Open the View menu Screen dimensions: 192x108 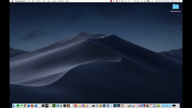point(49,1)
